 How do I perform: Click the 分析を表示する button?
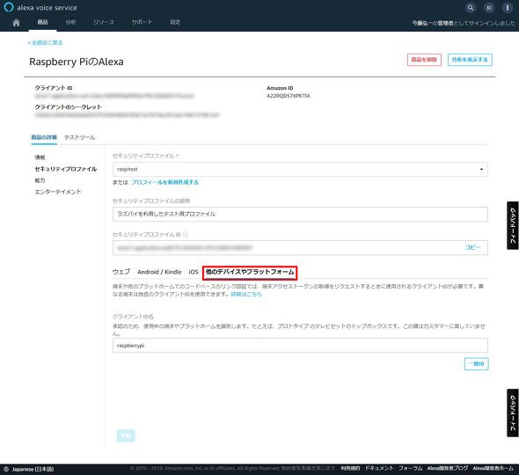coord(470,60)
